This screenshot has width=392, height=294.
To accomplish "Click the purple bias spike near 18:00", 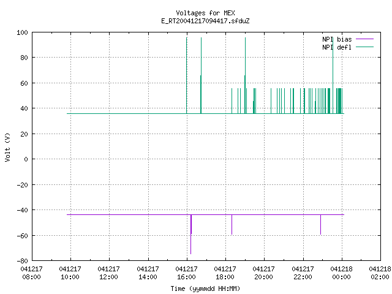I will 232,225.
